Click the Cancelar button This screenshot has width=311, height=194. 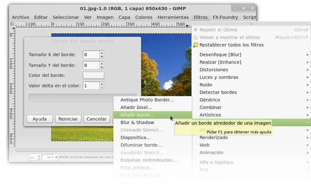coord(97,119)
